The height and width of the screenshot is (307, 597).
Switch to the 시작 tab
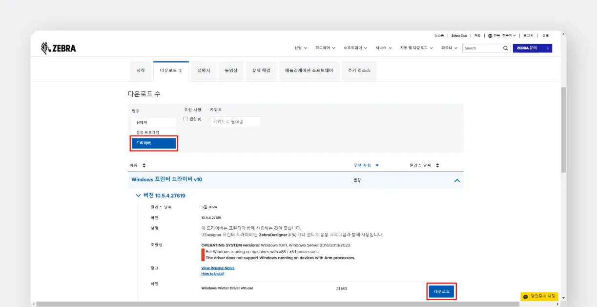coord(141,70)
